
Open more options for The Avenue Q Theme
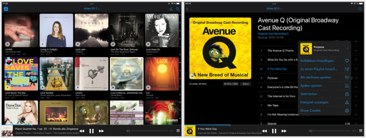point(356,51)
